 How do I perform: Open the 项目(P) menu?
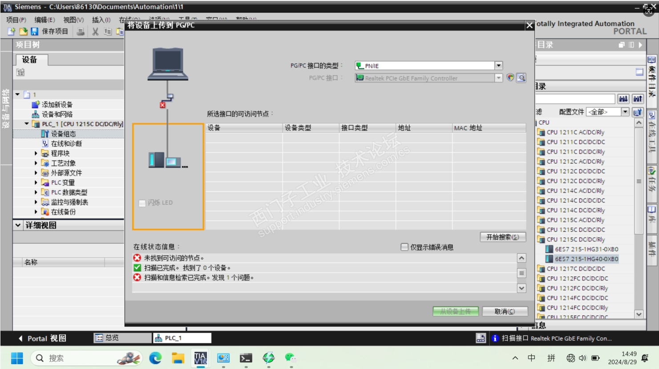pyautogui.click(x=16, y=20)
